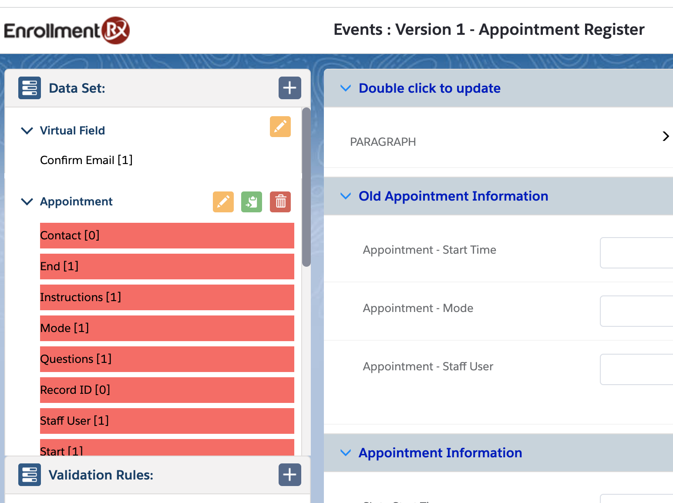Click the EnrollmentRx logo
The width and height of the screenshot is (673, 503).
coord(67,30)
